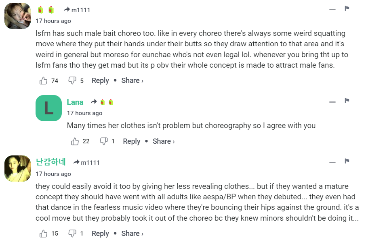Like Lana's comment thumbs-up icon
This screenshot has height=242, width=366.
[75, 141]
